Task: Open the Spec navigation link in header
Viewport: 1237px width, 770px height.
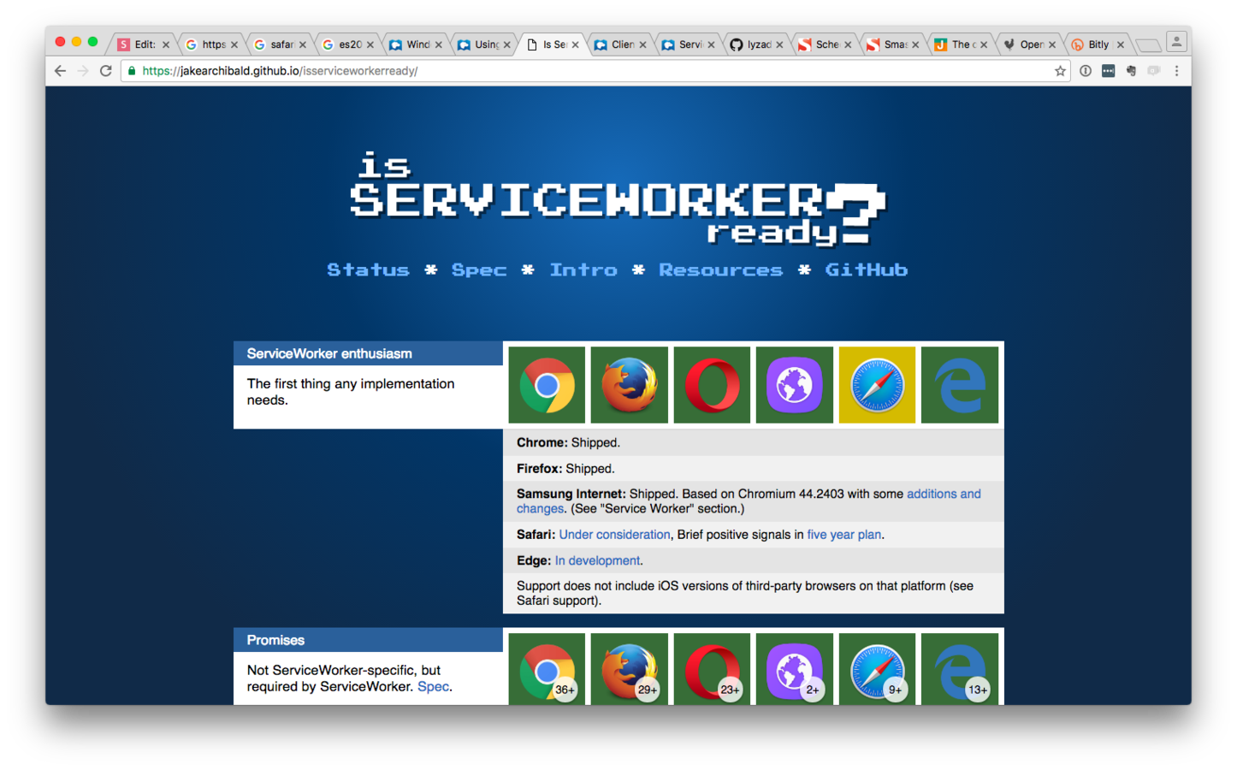Action: pos(479,270)
